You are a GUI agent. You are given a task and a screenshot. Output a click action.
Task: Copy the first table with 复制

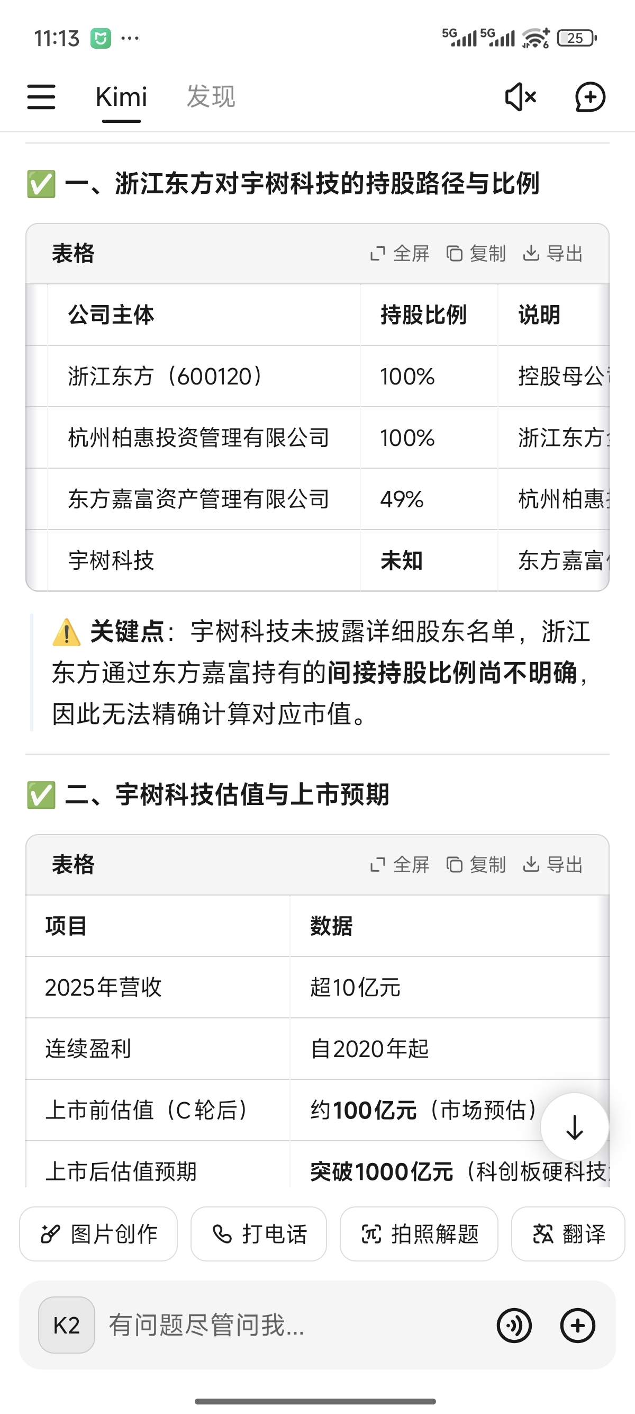coord(475,254)
